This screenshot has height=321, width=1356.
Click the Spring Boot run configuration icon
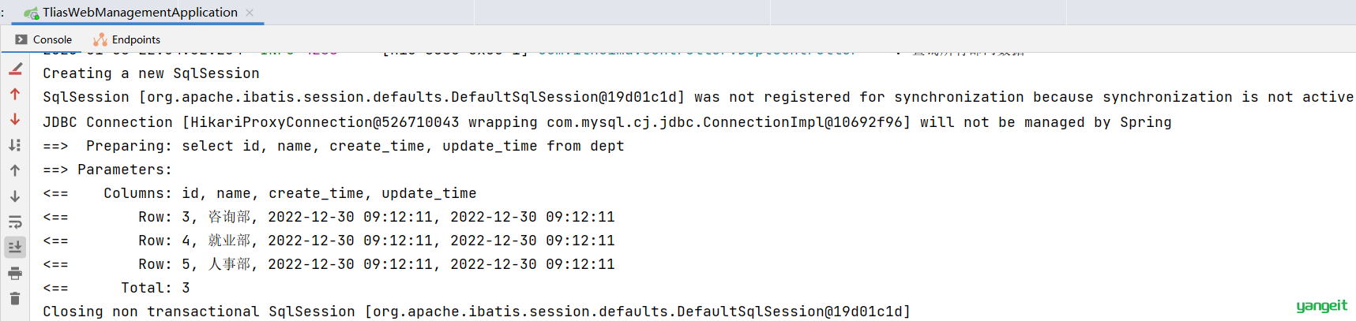pyautogui.click(x=32, y=13)
